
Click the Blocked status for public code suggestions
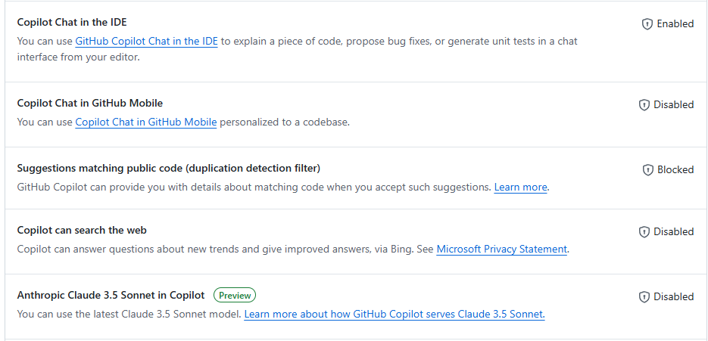[675, 170]
